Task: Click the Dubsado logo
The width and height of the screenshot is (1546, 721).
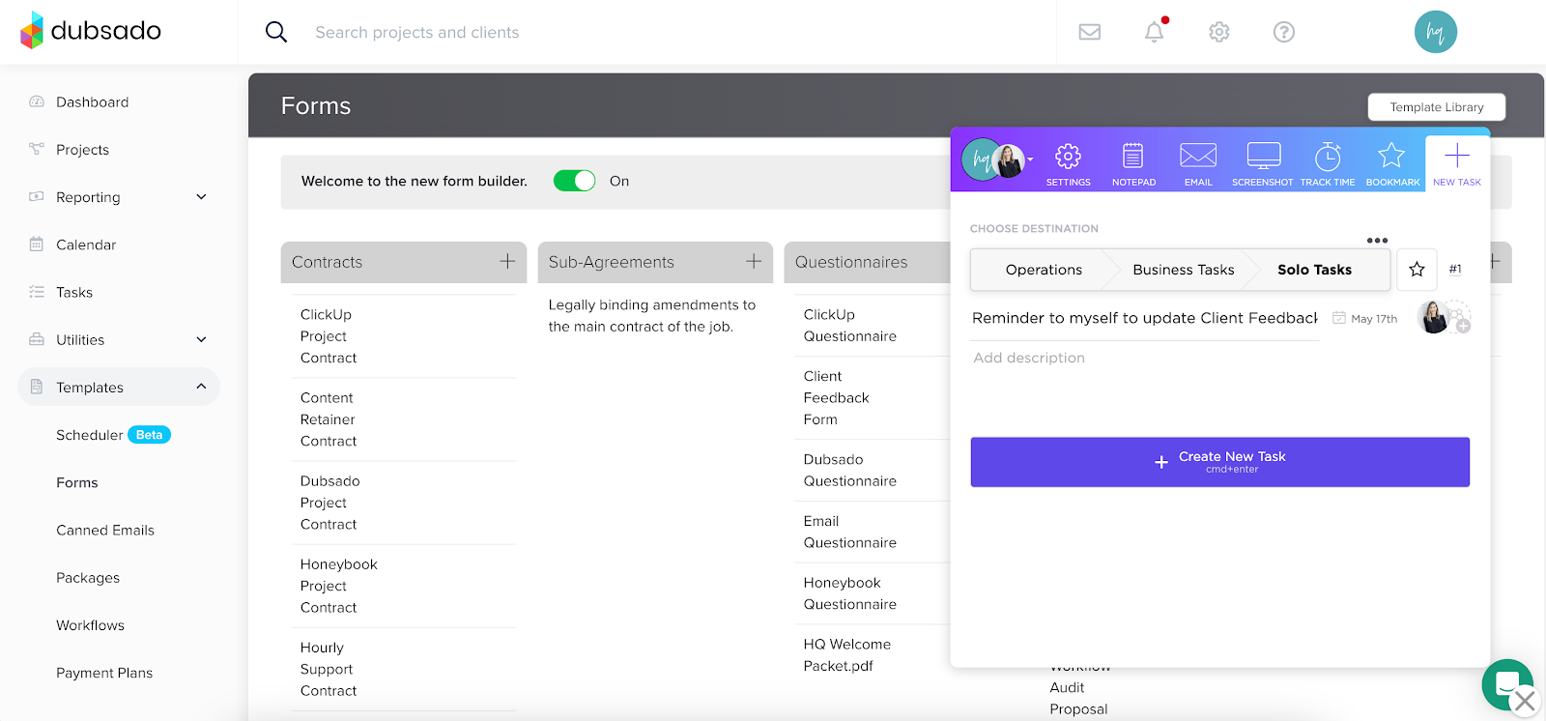Action: pyautogui.click(x=91, y=31)
